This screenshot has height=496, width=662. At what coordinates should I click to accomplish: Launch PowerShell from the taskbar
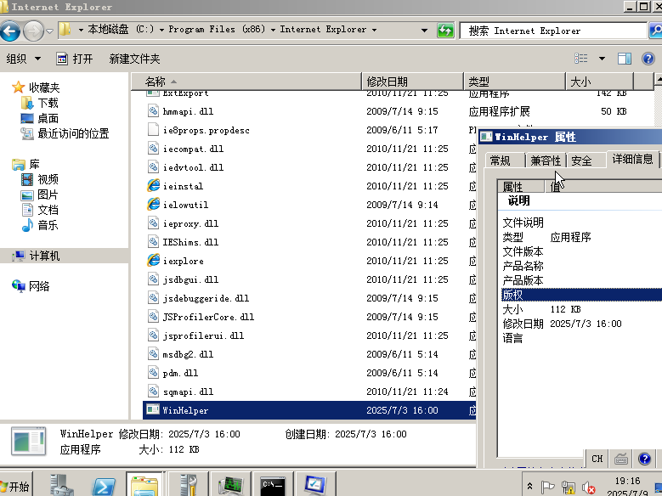[x=104, y=486]
